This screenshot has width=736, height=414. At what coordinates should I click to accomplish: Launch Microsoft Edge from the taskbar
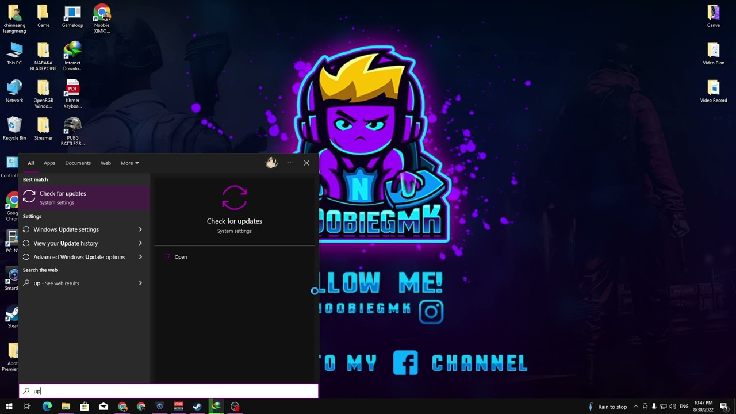47,407
